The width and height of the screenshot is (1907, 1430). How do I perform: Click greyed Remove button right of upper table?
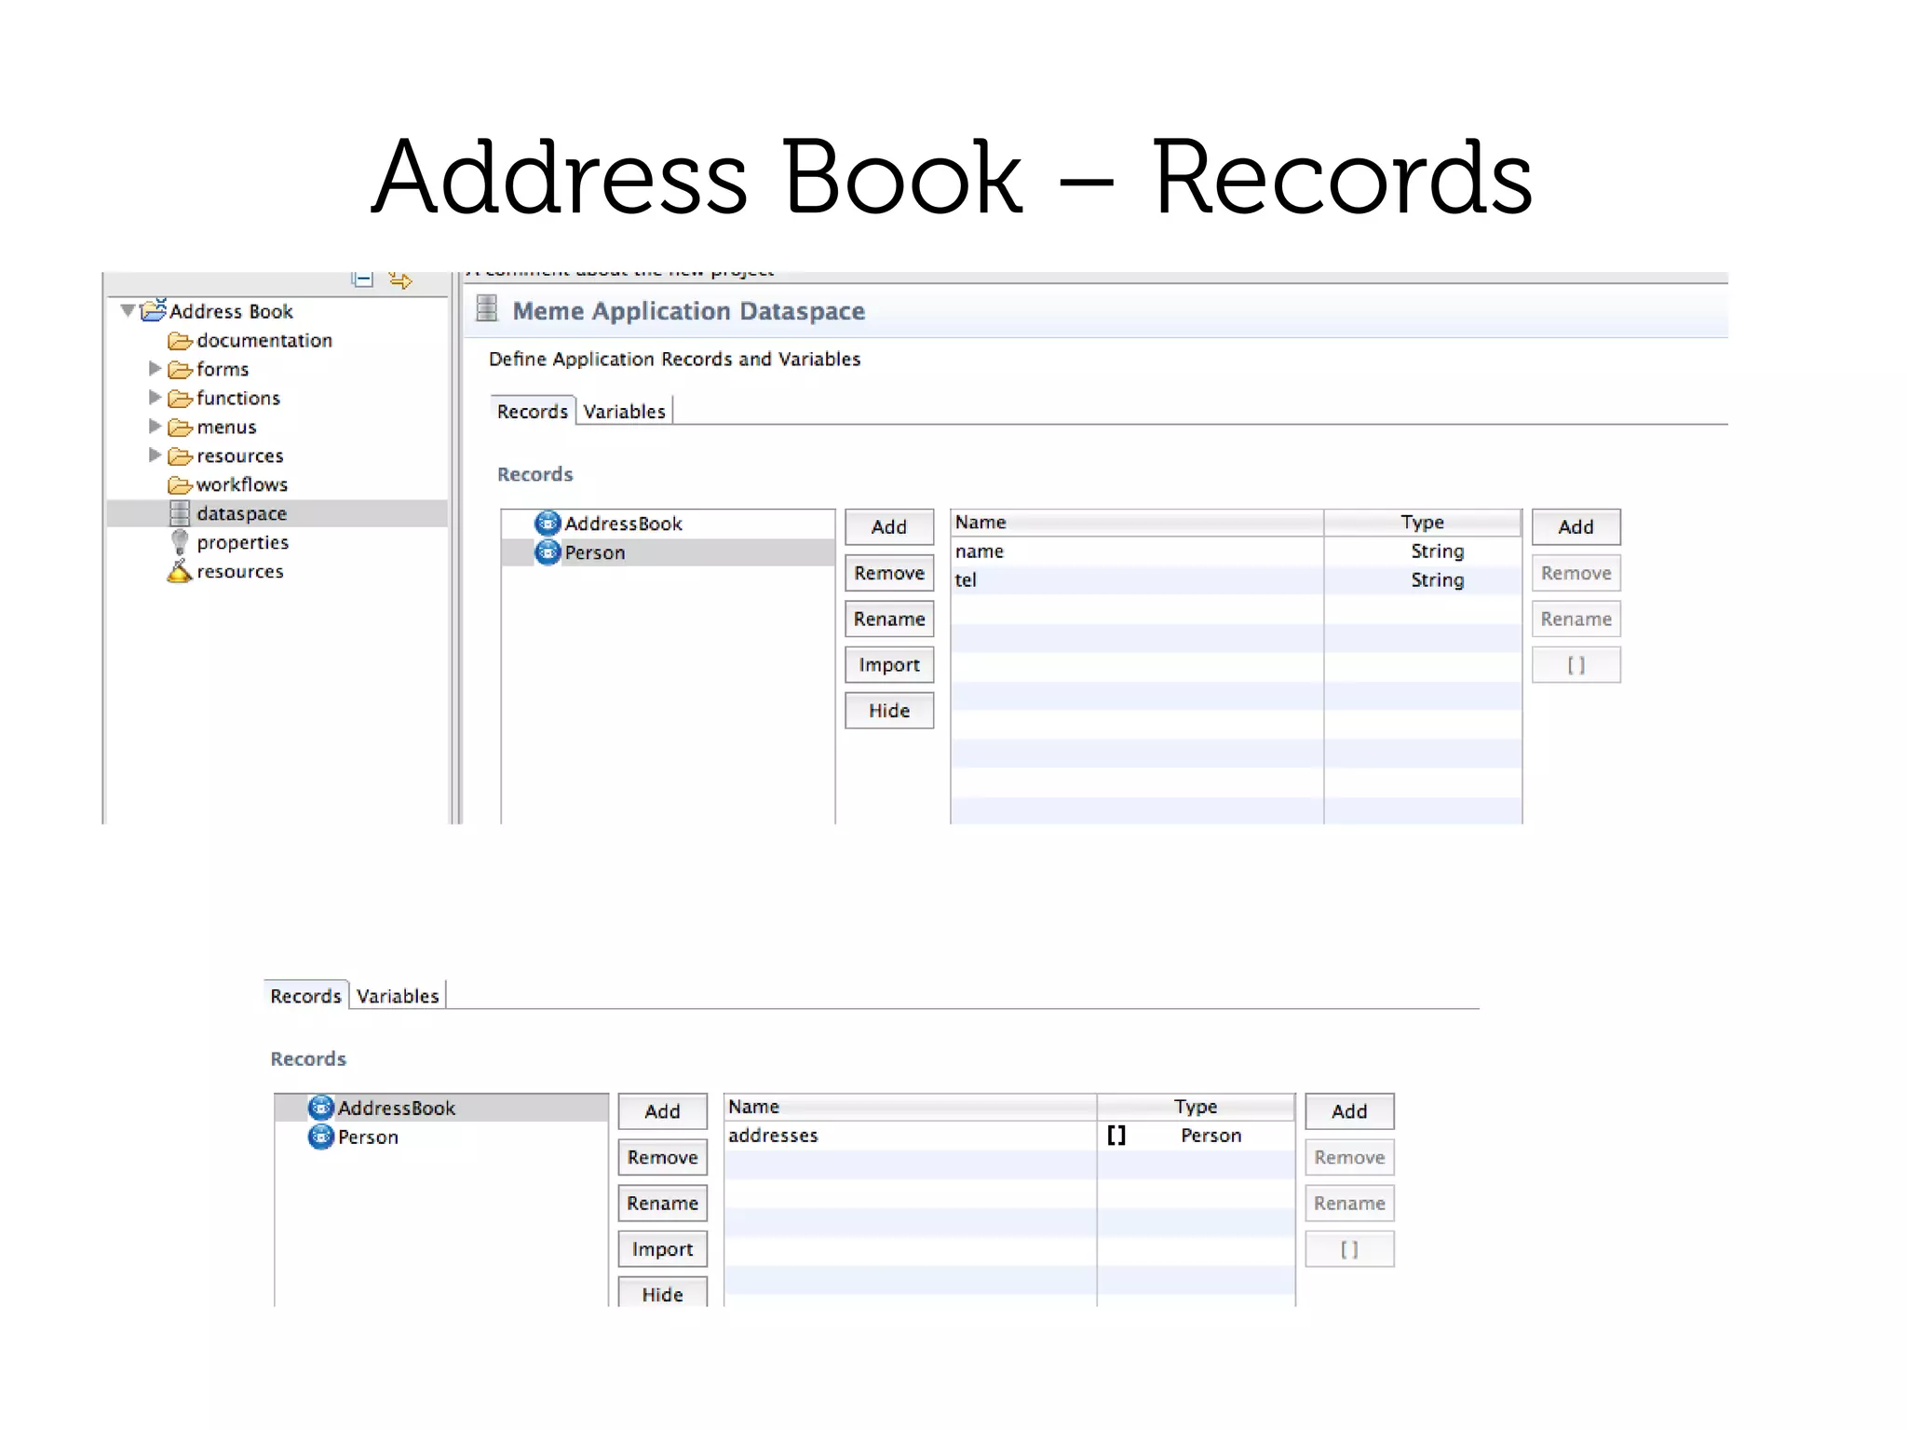tap(1576, 573)
